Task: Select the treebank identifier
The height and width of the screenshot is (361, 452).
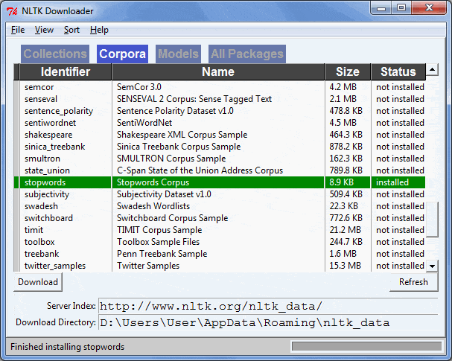Action: point(42,254)
